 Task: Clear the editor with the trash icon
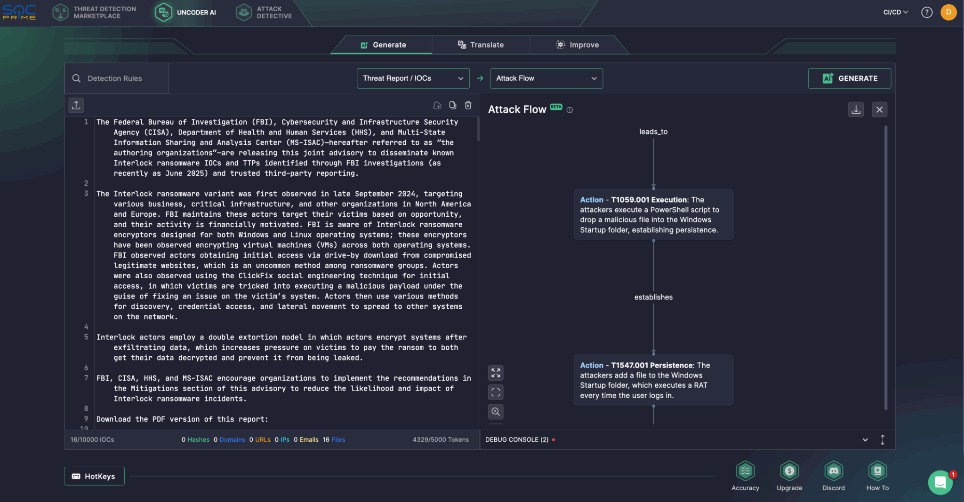(x=468, y=105)
